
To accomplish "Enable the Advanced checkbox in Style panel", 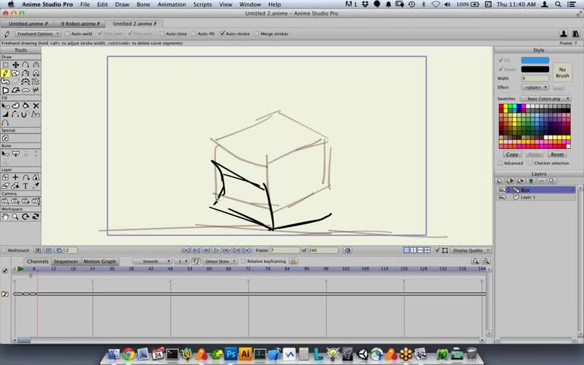I will [500, 163].
